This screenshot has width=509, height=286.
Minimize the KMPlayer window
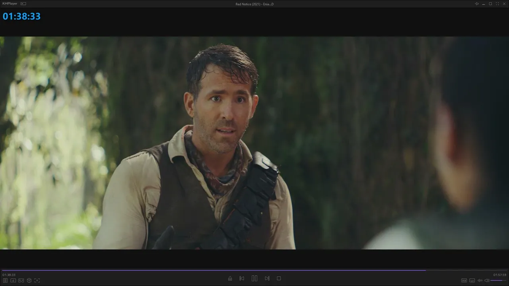click(x=484, y=4)
